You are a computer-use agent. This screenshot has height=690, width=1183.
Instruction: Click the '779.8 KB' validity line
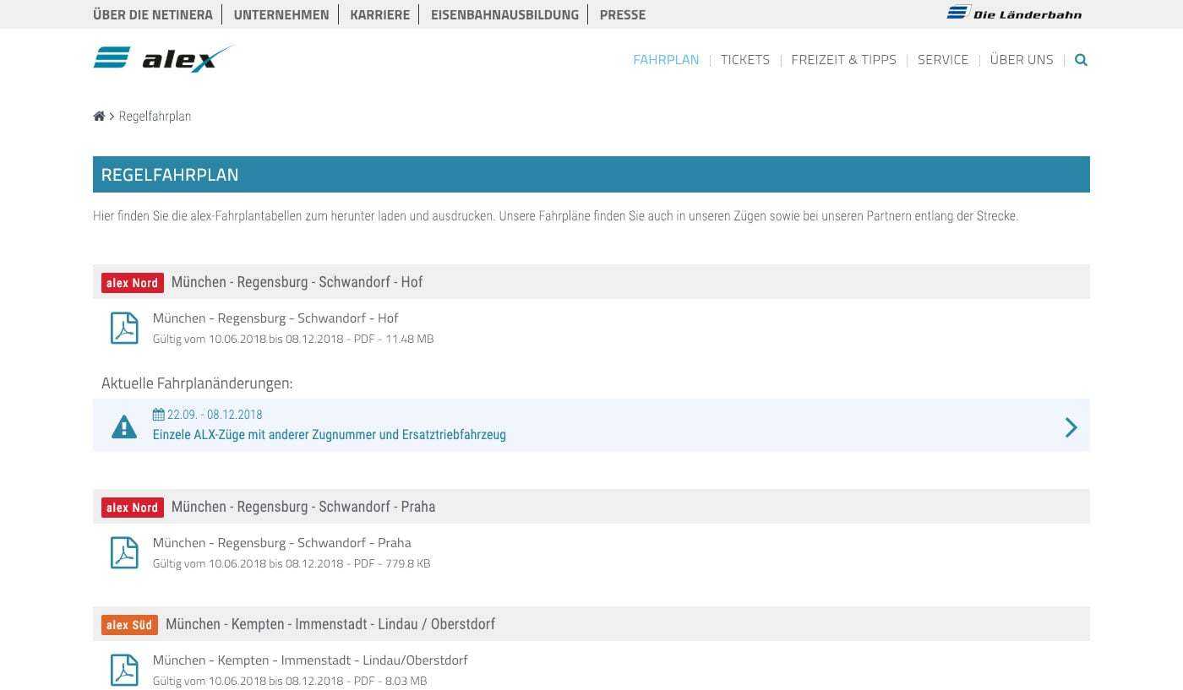[x=292, y=563]
